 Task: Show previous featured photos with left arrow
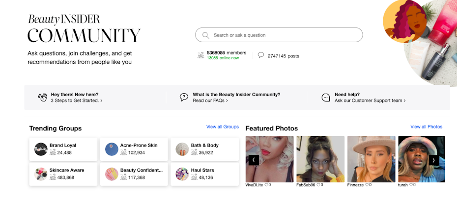[x=254, y=160]
